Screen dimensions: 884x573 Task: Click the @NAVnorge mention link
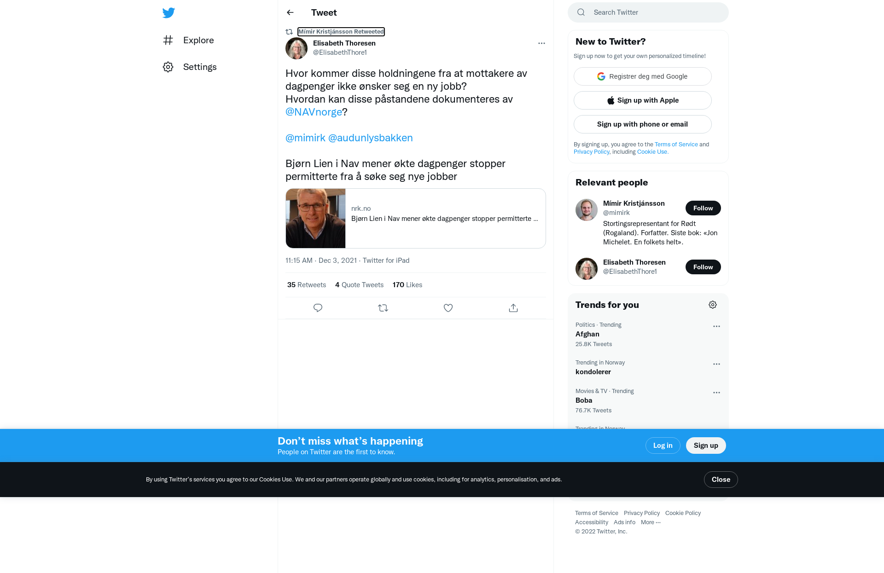[314, 112]
